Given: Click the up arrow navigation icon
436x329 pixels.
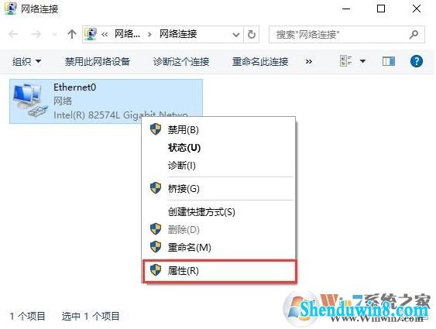Looking at the screenshot, I should click(72, 34).
